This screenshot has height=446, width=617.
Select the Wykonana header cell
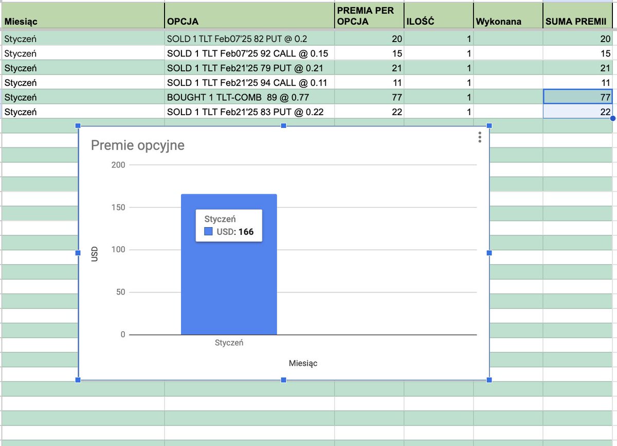pos(508,15)
